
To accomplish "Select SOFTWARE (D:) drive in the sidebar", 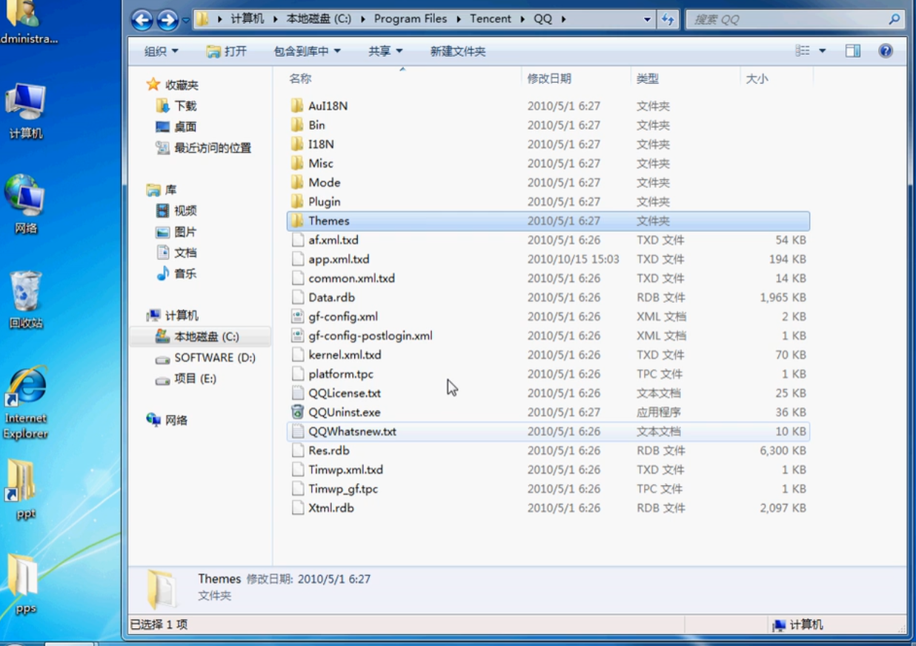I will click(x=215, y=357).
